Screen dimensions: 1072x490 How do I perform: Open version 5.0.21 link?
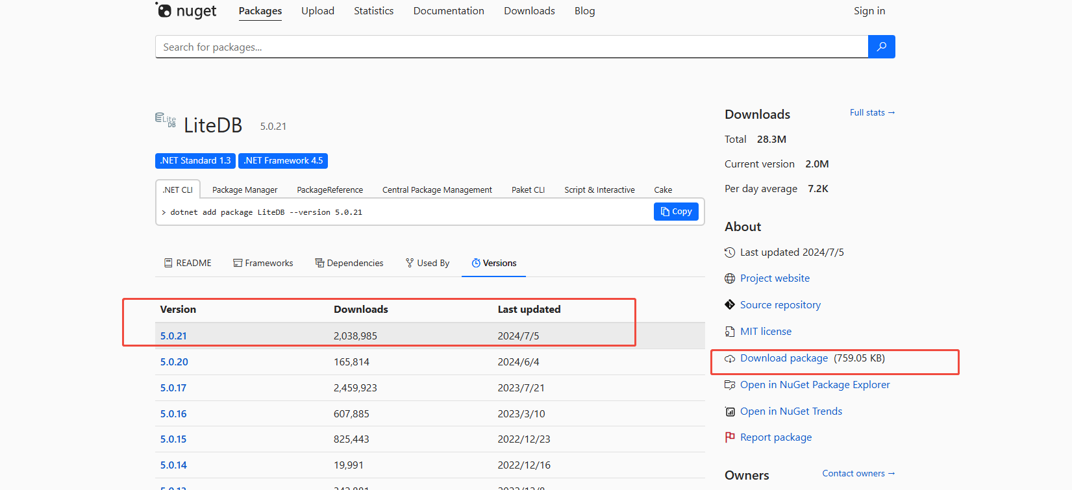tap(173, 336)
